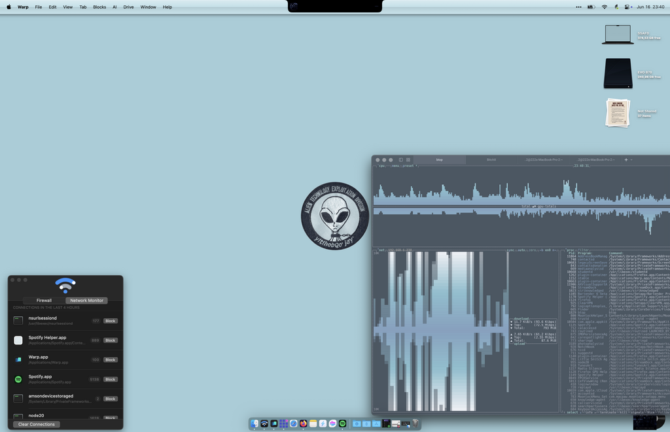Open the lightning bolt app in Dock
The height and width of the screenshot is (432, 670).
coord(323,424)
